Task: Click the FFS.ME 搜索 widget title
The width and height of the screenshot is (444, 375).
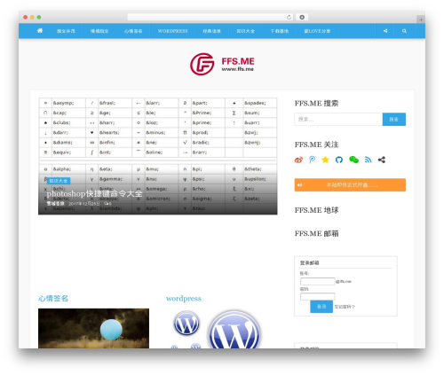Action: 316,103
